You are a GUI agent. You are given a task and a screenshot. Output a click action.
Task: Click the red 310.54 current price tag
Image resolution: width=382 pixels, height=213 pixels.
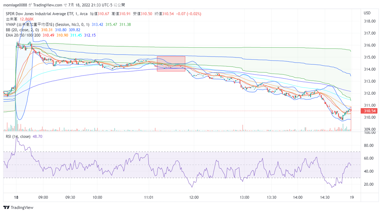[x=369, y=111]
